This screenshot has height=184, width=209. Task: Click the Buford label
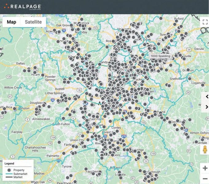(179, 19)
